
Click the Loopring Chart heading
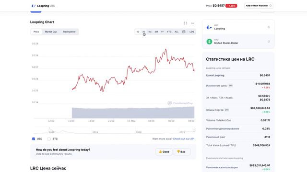[42, 22]
